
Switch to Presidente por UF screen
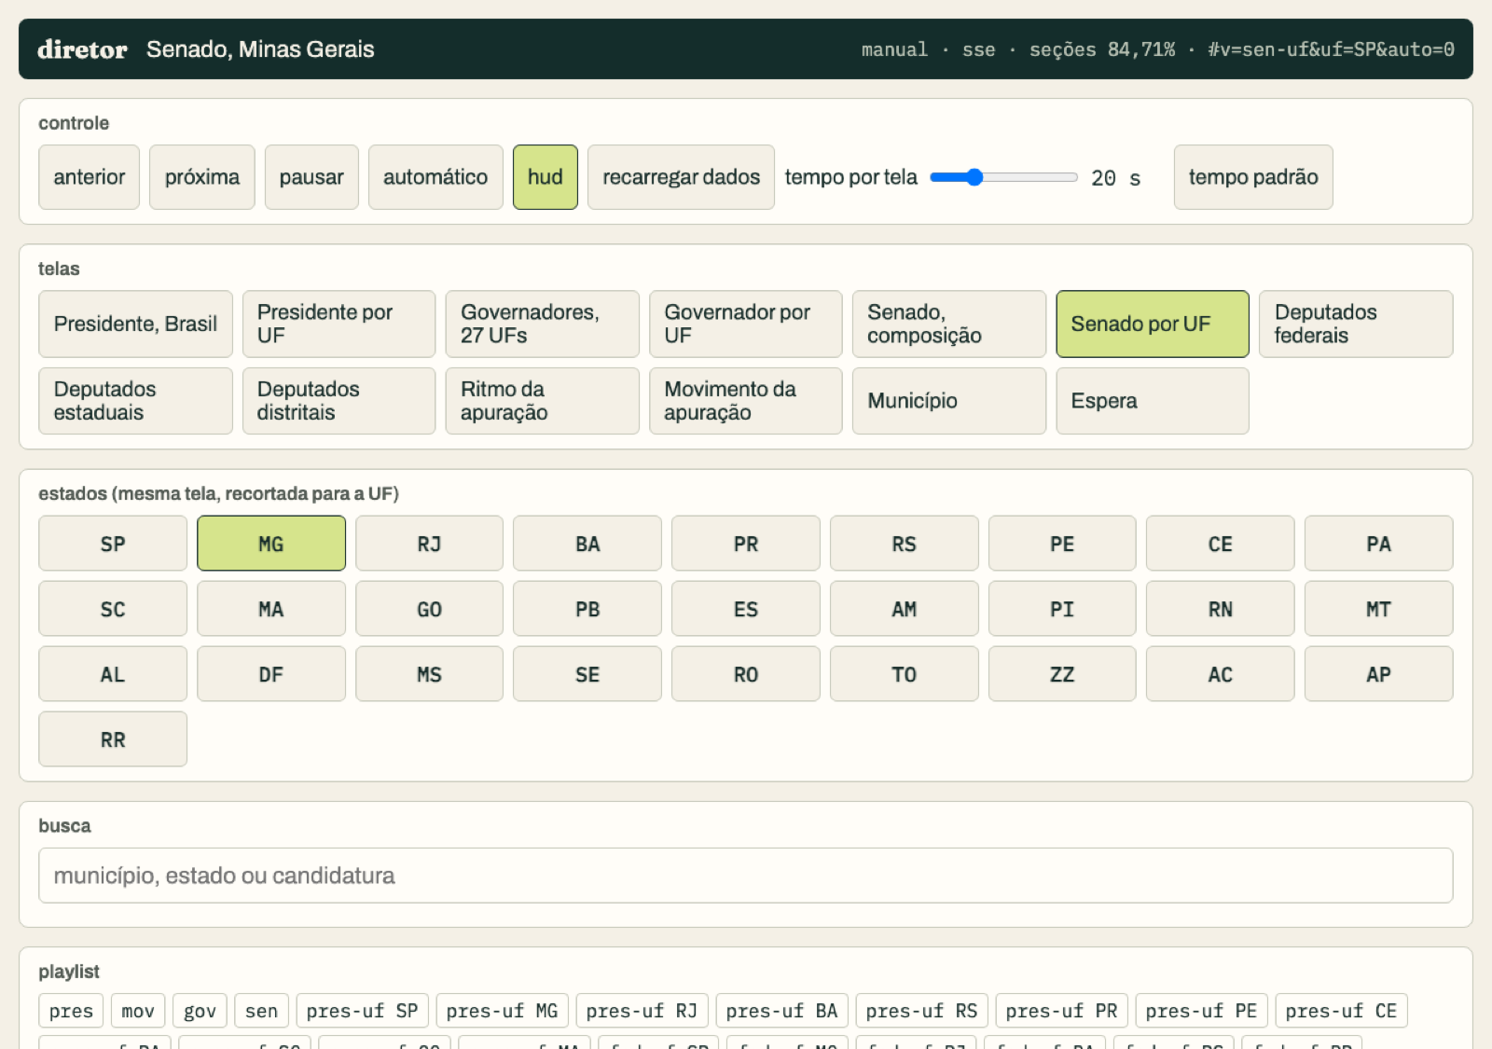pos(339,324)
